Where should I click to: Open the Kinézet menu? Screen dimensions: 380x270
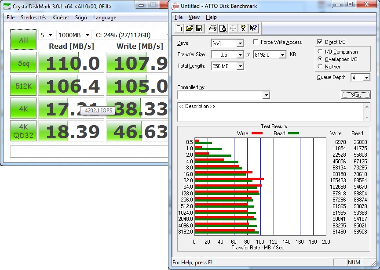(61, 18)
